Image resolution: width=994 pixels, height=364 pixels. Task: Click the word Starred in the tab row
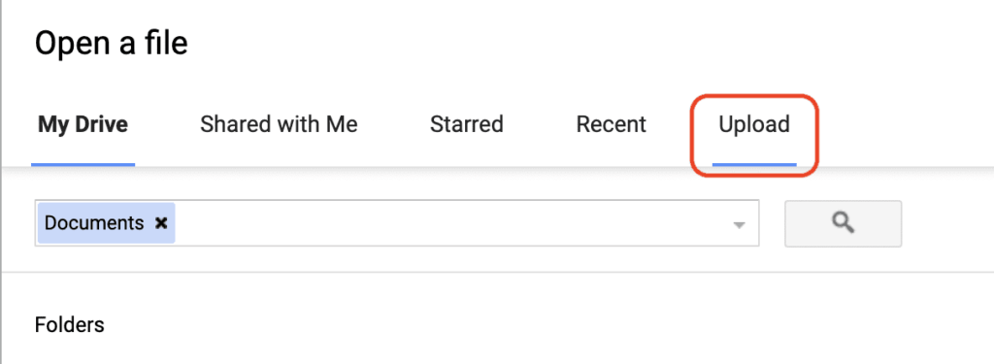point(467,124)
